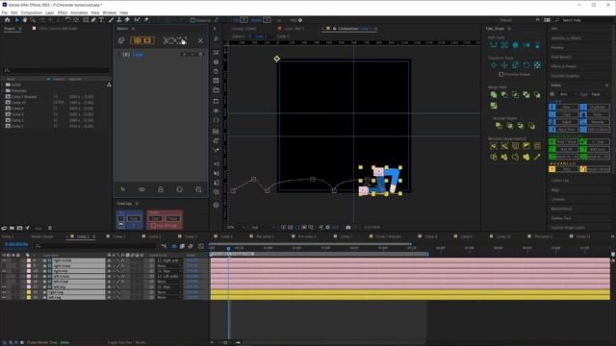The height and width of the screenshot is (346, 616).
Task: Open the viewer resolution Full dropdown
Action: coord(262,227)
